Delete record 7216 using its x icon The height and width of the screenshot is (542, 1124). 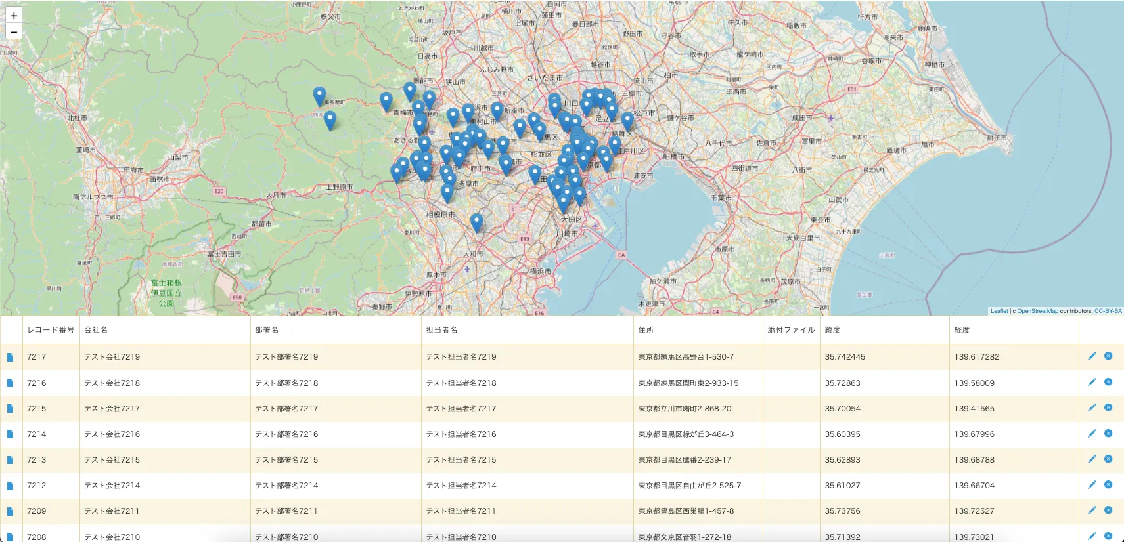[x=1108, y=382]
